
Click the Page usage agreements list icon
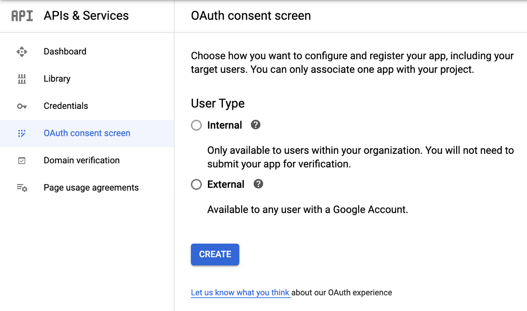[x=22, y=187]
